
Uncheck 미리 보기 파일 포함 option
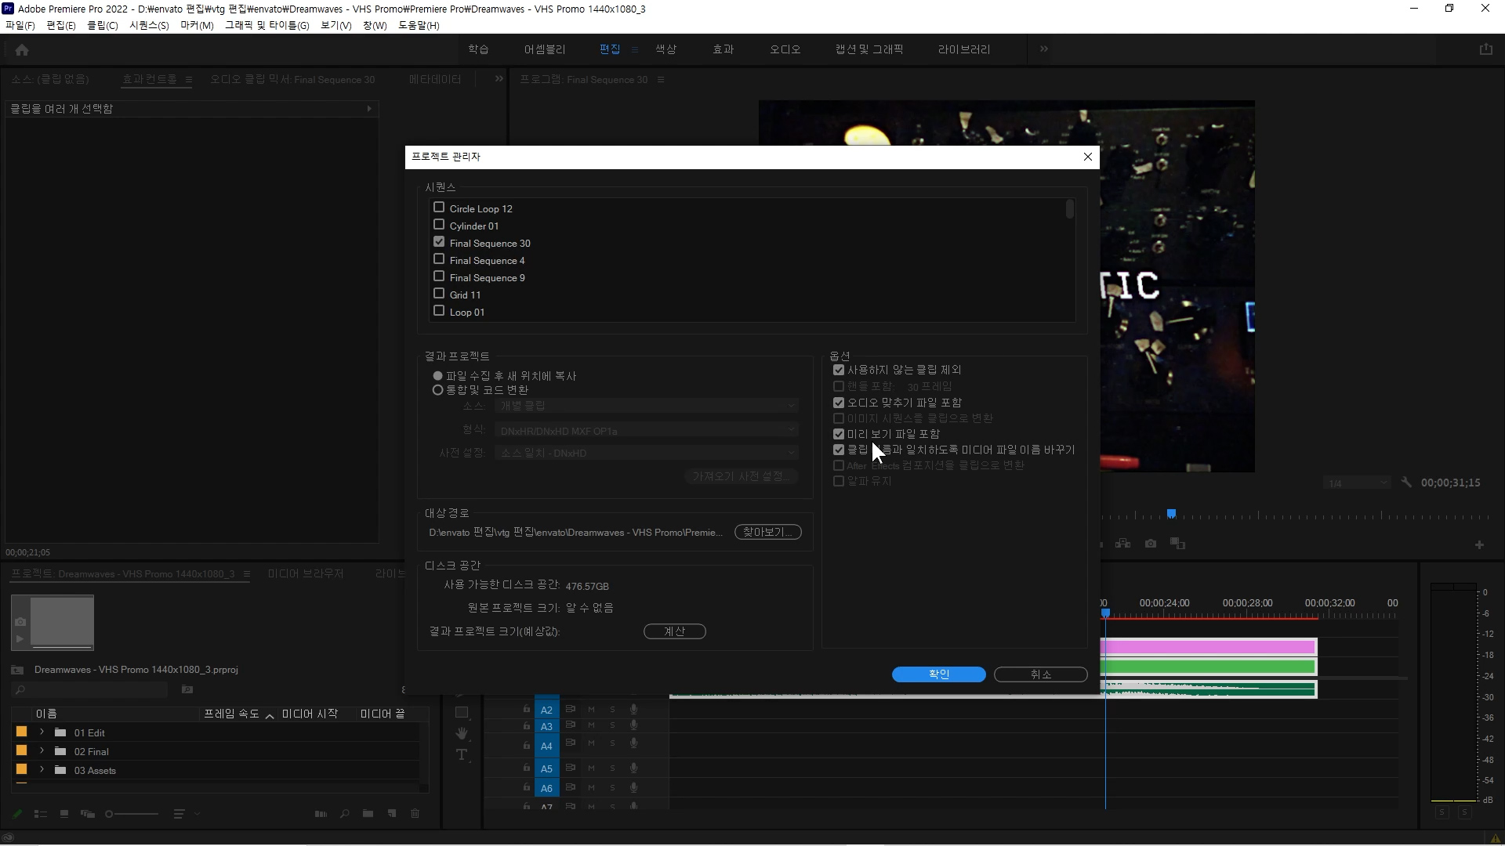pyautogui.click(x=839, y=434)
